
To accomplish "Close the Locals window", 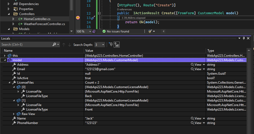I will click(x=248, y=38).
